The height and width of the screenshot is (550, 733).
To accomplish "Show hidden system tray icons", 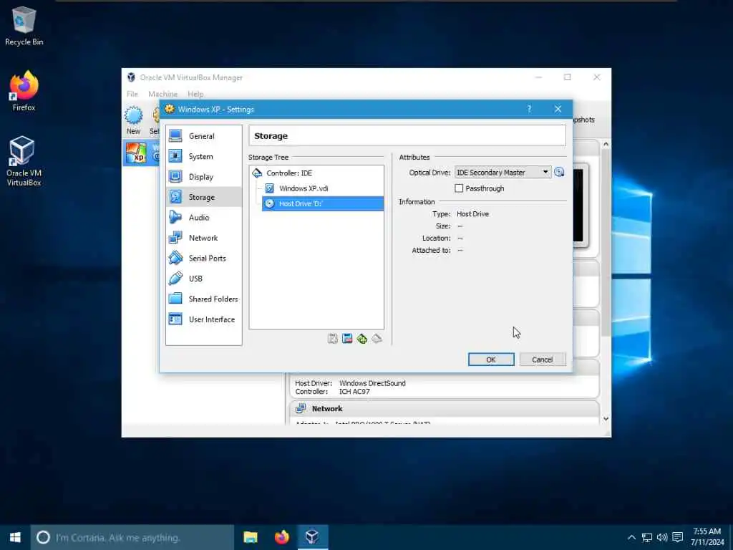I will click(631, 537).
